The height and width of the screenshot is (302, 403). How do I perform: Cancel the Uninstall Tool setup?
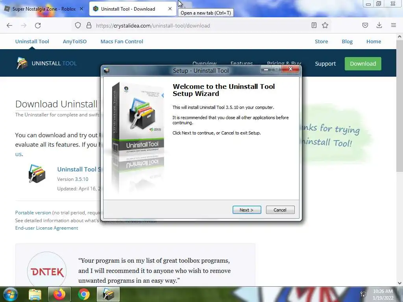pyautogui.click(x=280, y=210)
